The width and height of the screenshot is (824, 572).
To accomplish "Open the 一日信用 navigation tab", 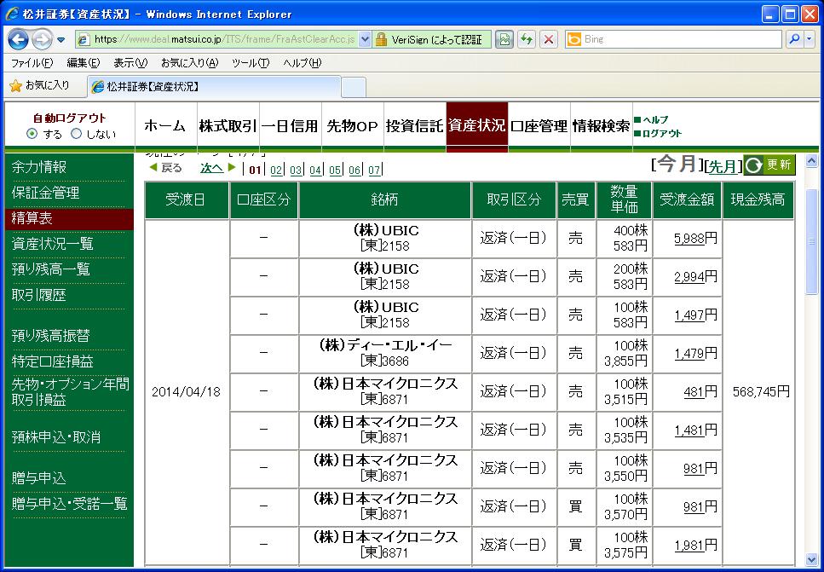I will [290, 125].
